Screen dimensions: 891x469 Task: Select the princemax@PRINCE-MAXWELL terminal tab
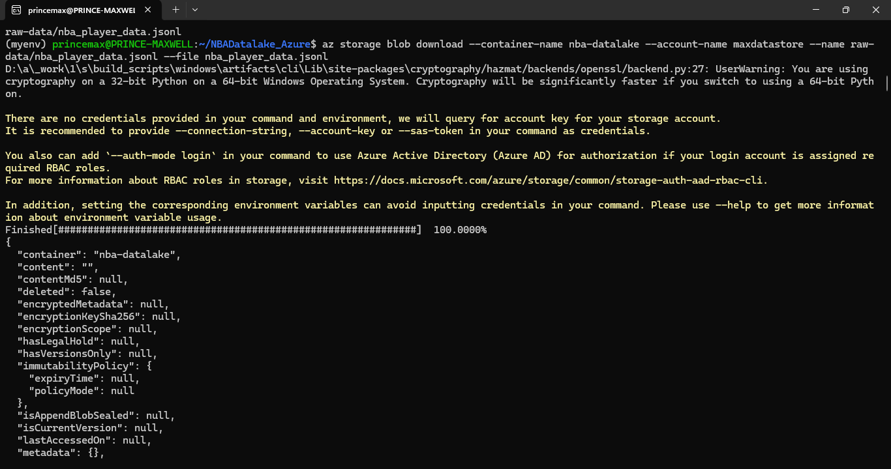pyautogui.click(x=82, y=10)
